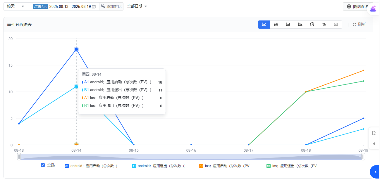Select the 123 numeric value view icon
The width and height of the screenshot is (380, 180).
pos(336,25)
